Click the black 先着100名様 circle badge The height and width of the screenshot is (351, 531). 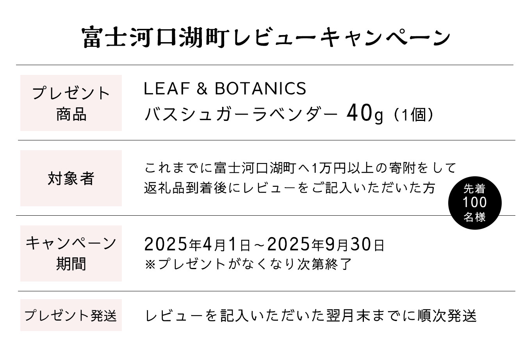click(x=475, y=203)
